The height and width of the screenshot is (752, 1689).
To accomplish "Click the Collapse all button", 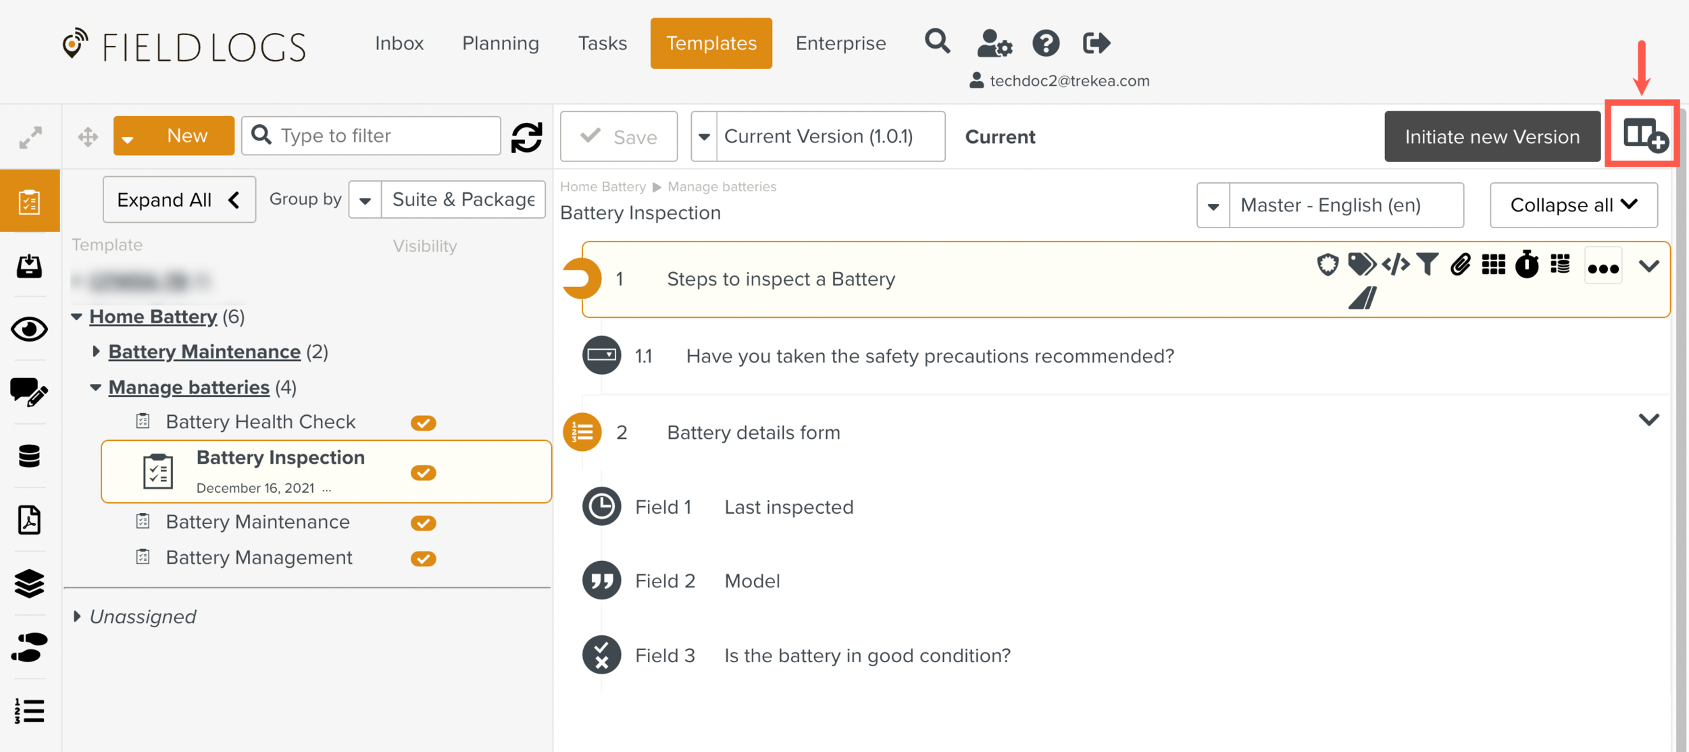I will [1573, 205].
